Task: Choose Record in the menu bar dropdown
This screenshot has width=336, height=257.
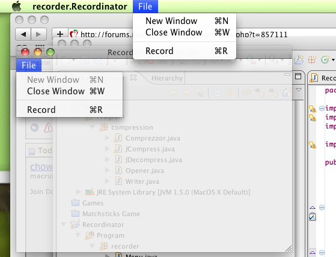Action: click(185, 51)
